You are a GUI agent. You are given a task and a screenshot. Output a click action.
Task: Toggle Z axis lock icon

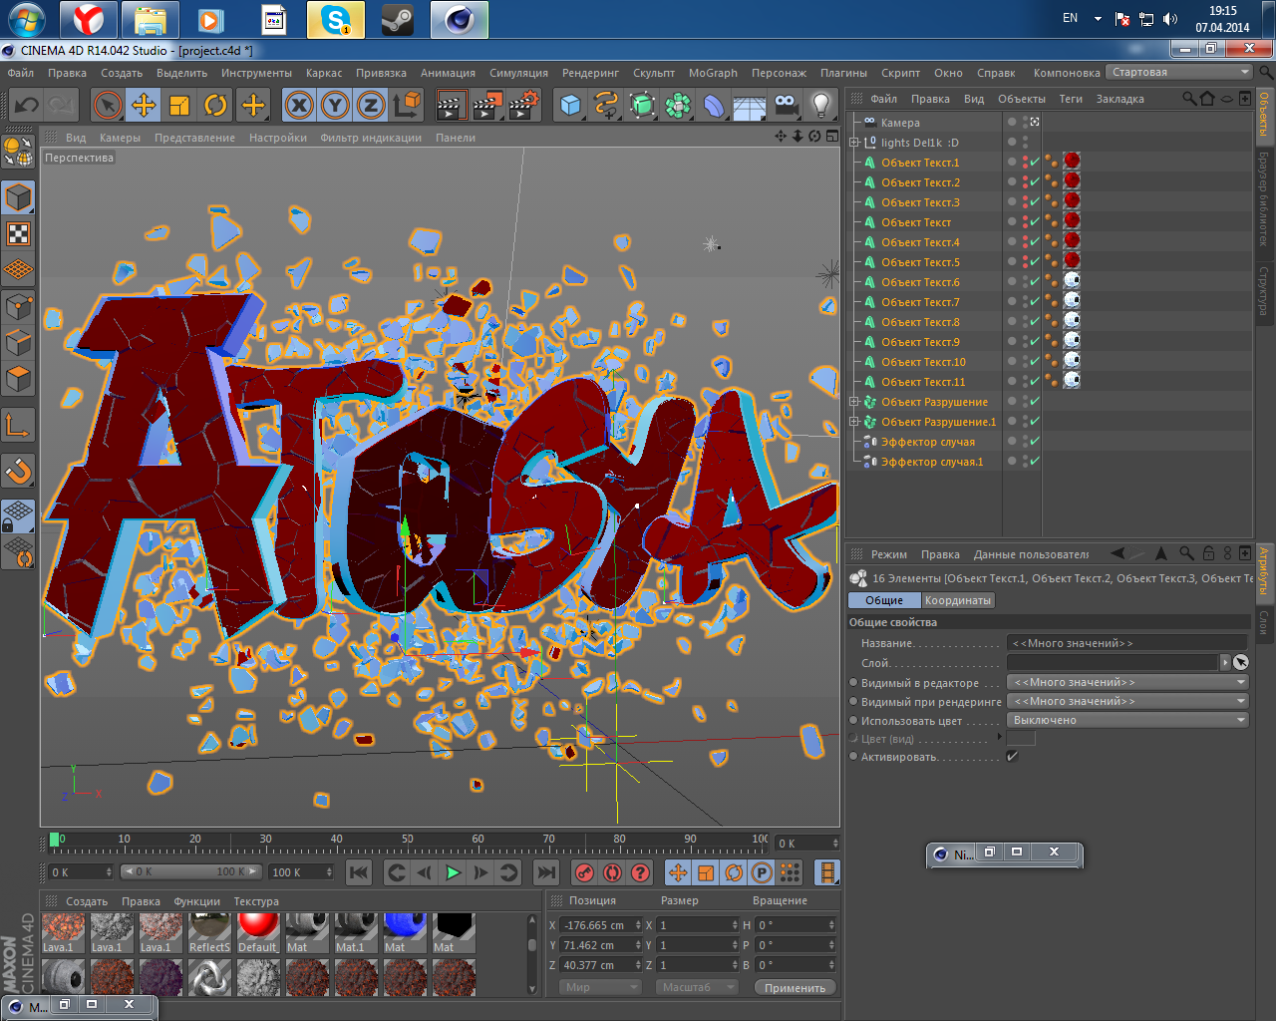[371, 104]
